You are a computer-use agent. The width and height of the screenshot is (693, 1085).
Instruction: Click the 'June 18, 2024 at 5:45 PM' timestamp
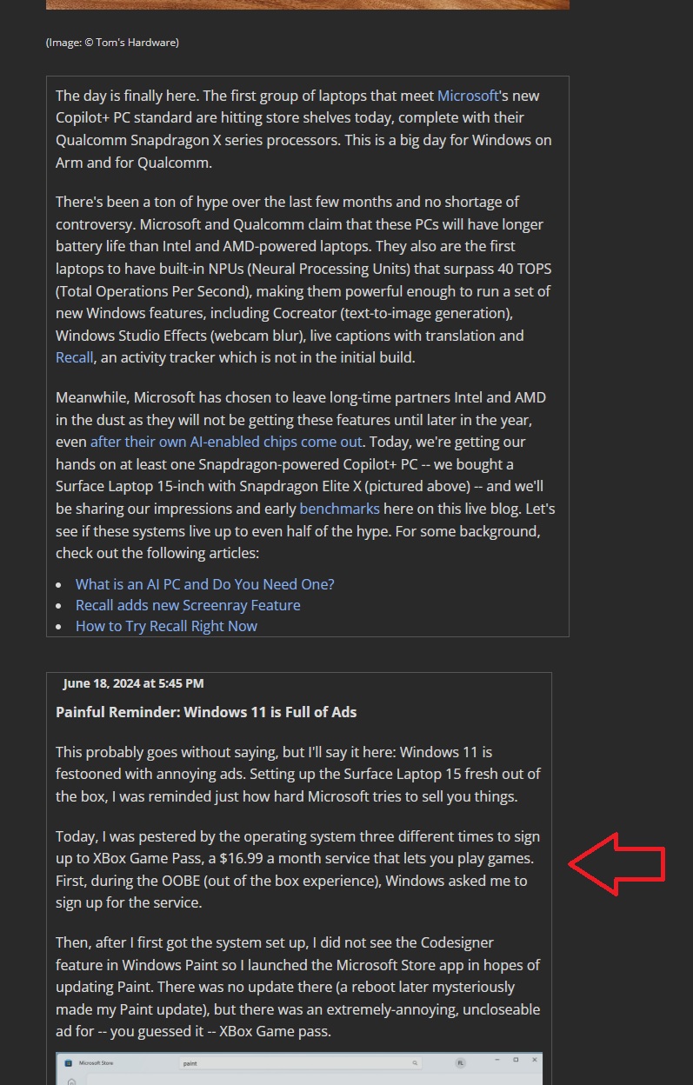point(133,683)
